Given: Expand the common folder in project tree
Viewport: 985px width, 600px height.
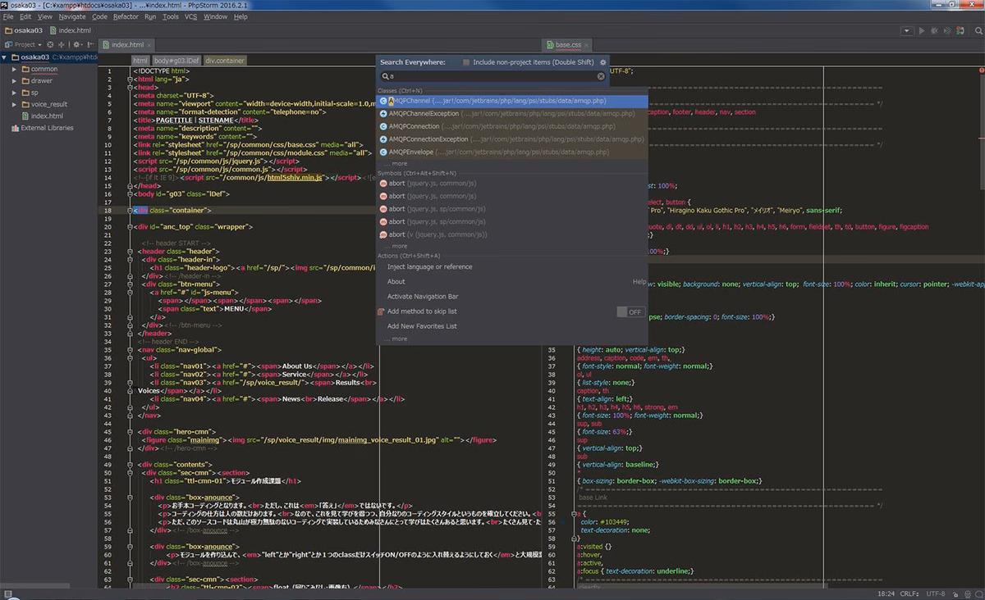Looking at the screenshot, I should [x=14, y=70].
